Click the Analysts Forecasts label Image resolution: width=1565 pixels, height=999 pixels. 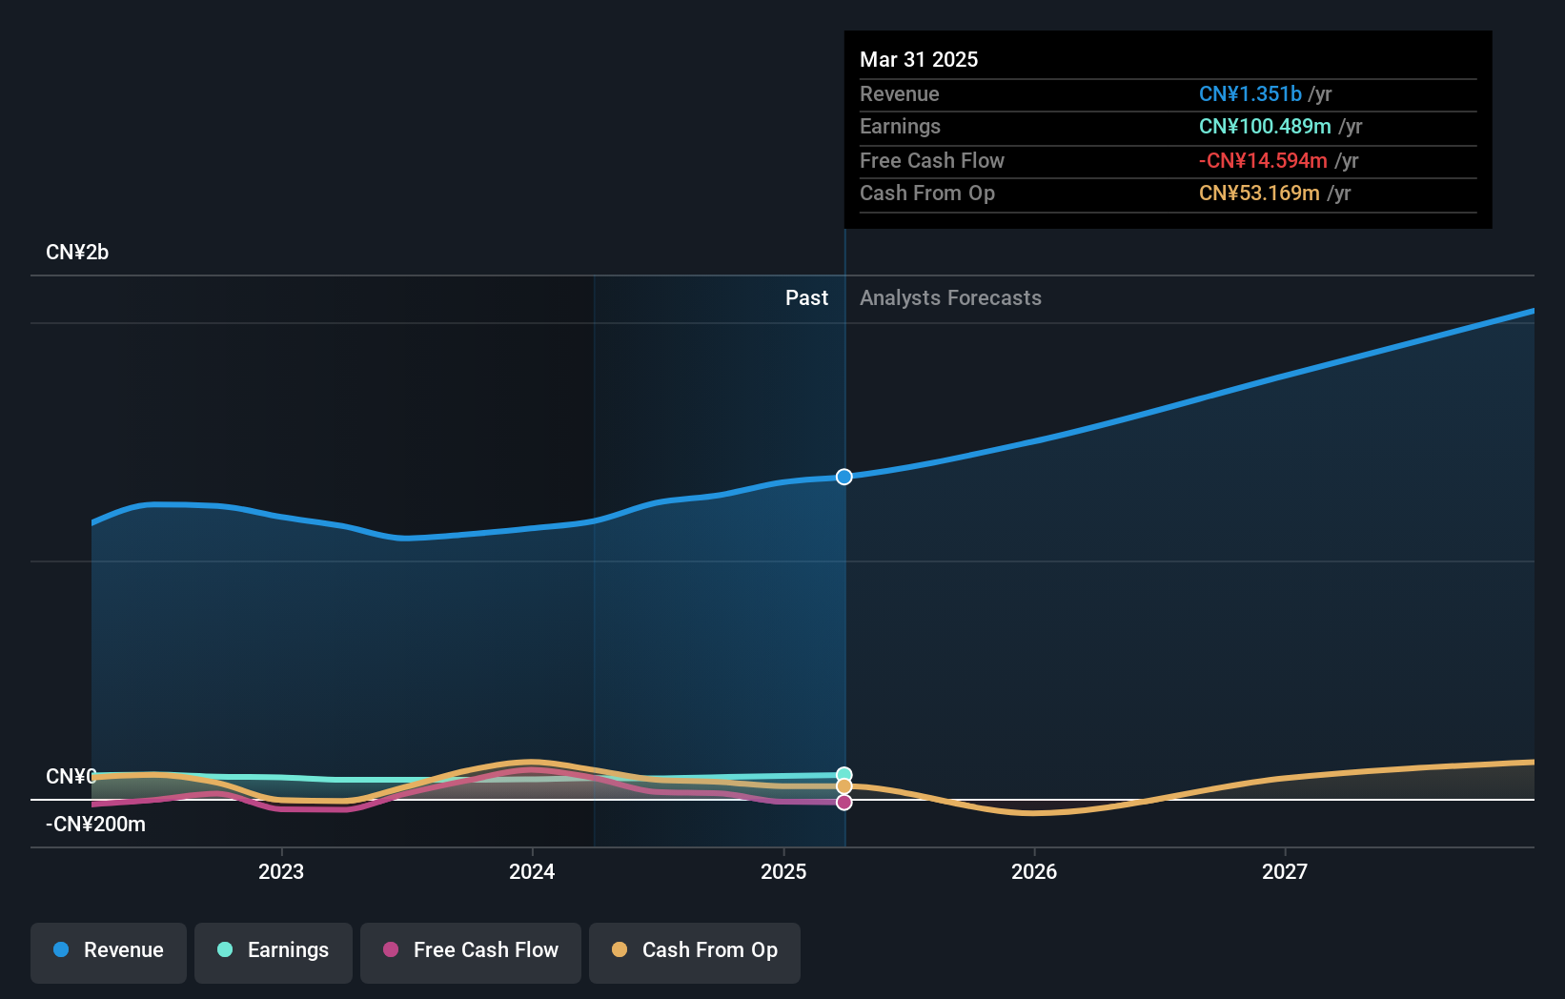[x=950, y=298]
